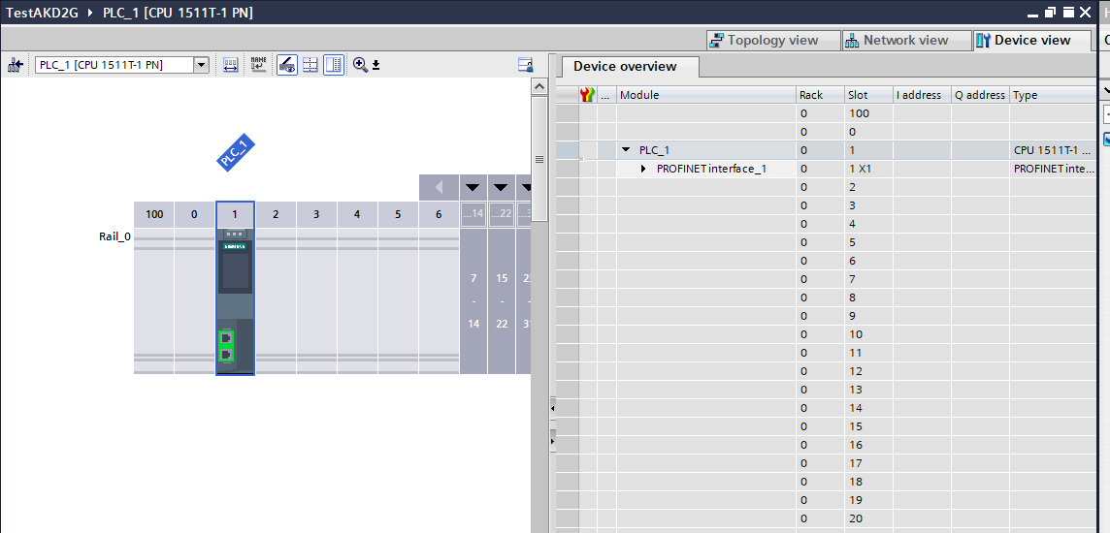The image size is (1110, 533).
Task: Click the Rail_0 label
Action: point(114,236)
